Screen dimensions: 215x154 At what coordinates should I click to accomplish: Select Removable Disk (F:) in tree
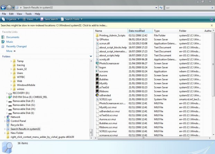24,101
